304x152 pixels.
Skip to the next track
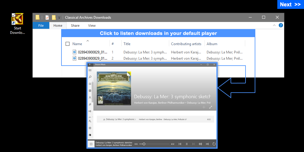pyautogui.click(x=194, y=144)
